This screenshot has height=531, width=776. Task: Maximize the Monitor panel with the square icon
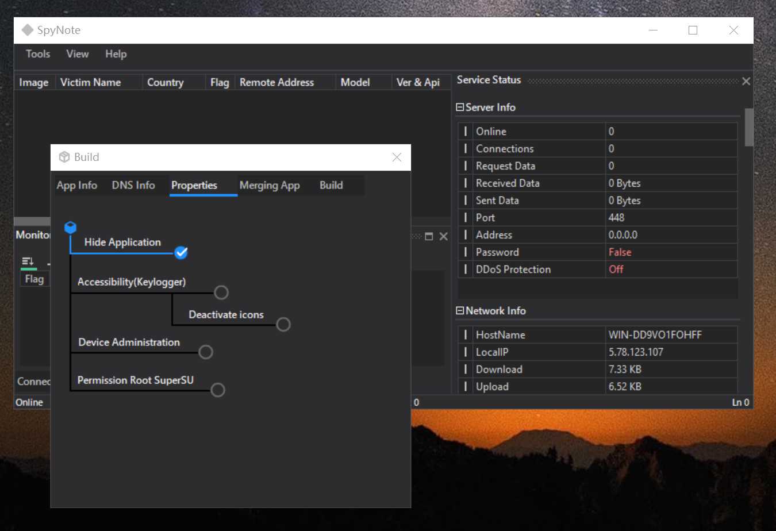pos(429,236)
